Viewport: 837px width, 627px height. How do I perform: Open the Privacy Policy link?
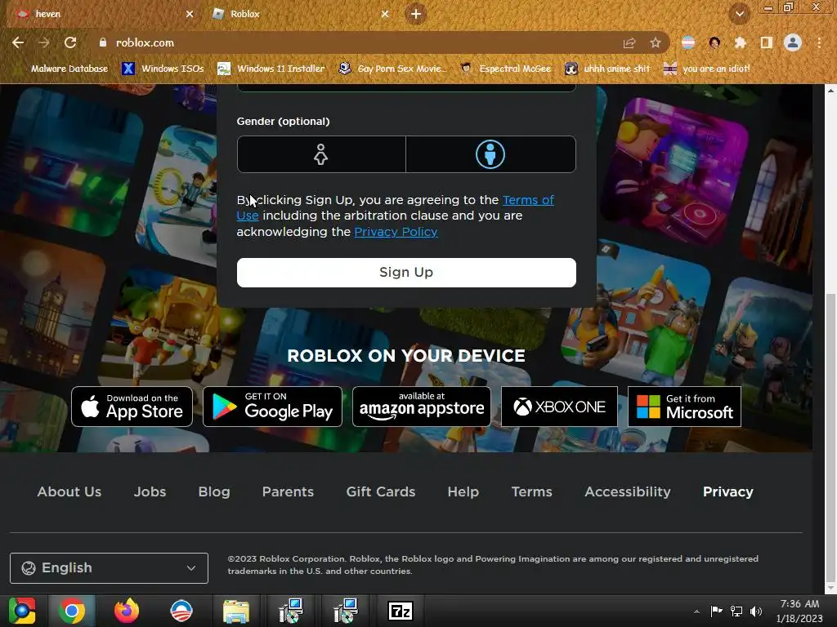pos(396,232)
